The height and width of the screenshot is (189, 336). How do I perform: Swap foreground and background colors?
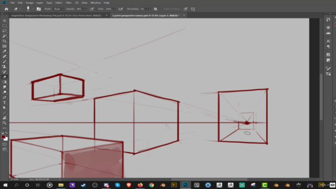tap(6, 133)
